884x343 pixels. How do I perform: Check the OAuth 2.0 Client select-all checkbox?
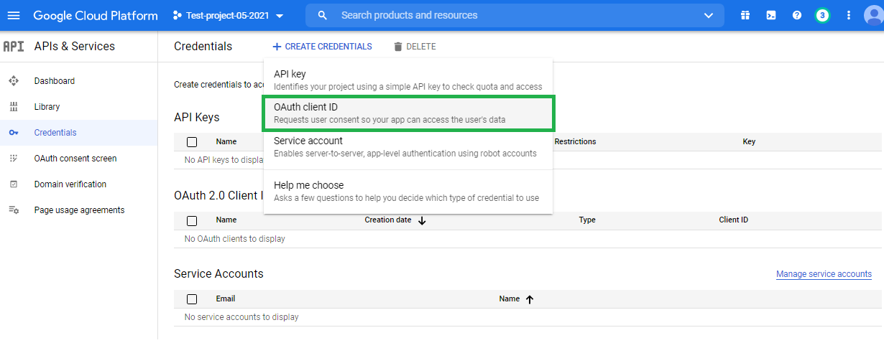tap(192, 220)
